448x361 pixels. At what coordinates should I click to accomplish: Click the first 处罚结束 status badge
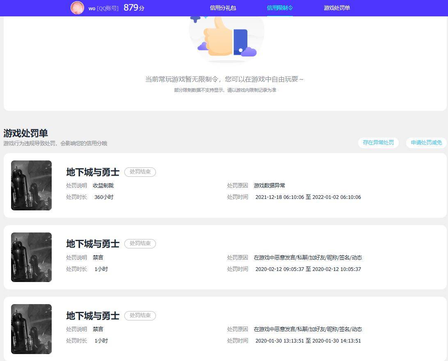click(x=140, y=172)
